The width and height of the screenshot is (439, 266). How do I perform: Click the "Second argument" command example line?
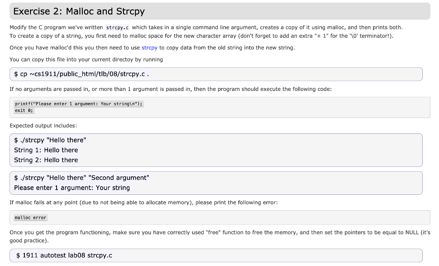tap(81, 178)
